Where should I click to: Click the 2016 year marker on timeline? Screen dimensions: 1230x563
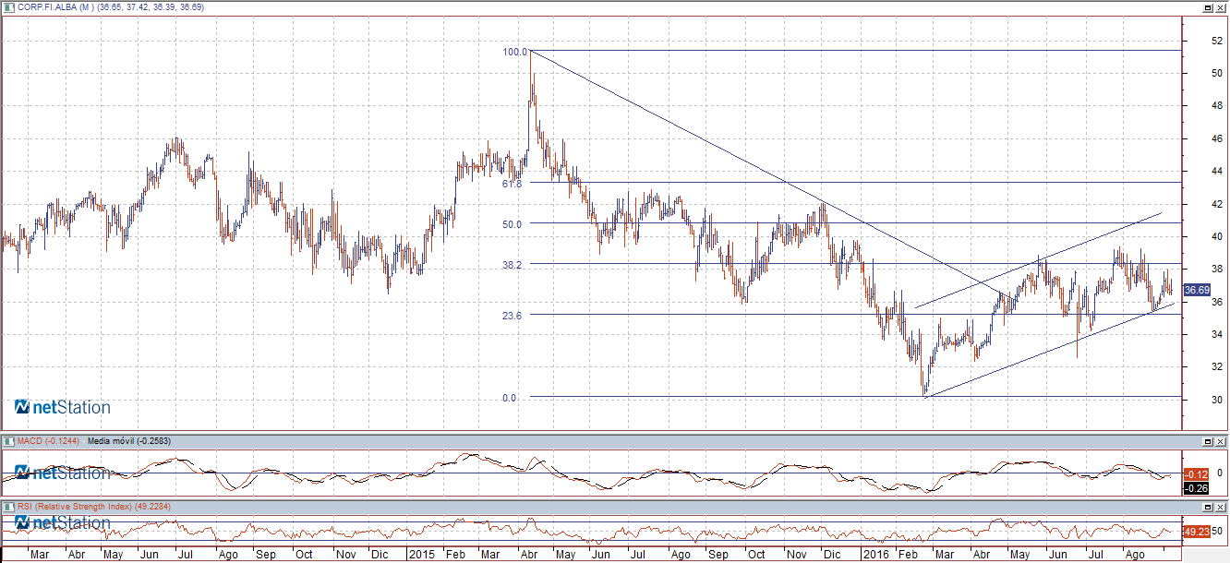point(873,556)
